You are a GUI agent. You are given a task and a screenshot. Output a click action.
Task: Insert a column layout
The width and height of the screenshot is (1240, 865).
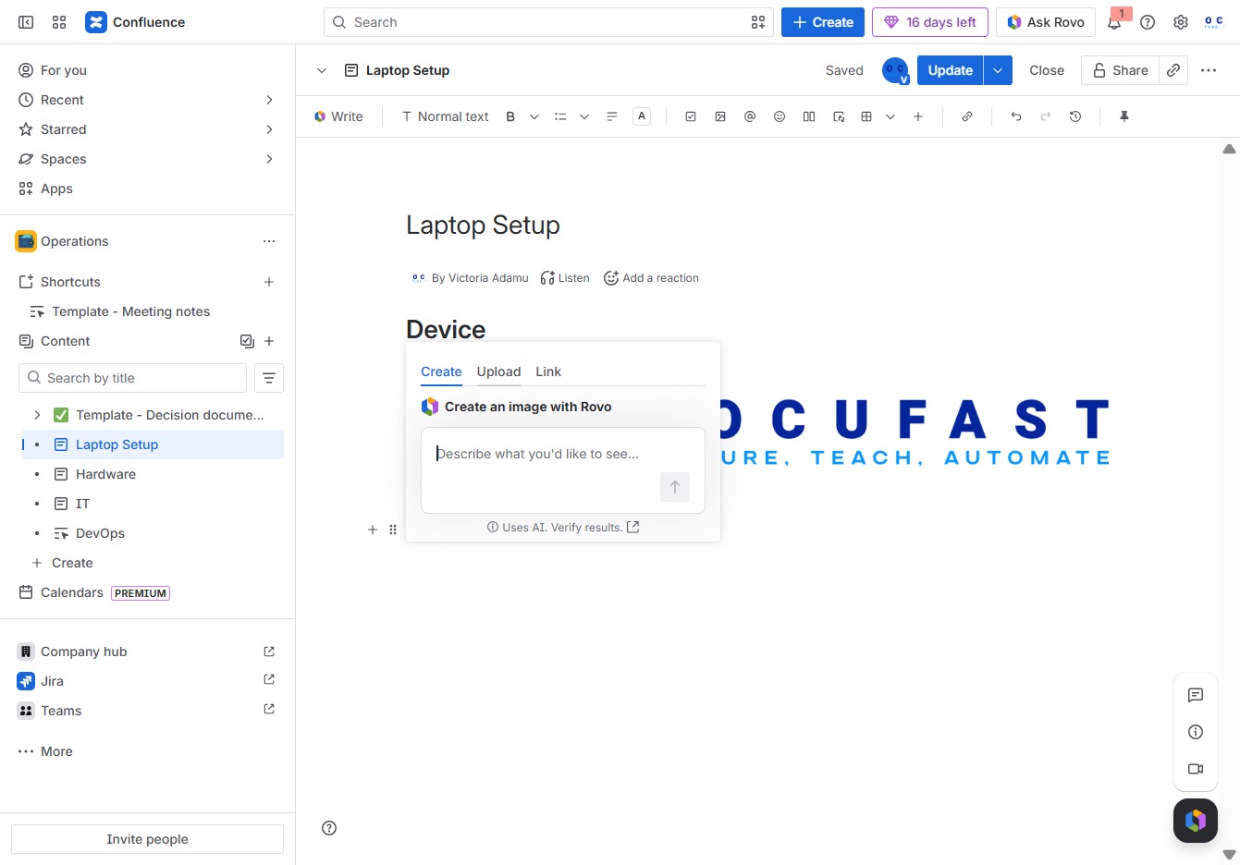point(809,116)
